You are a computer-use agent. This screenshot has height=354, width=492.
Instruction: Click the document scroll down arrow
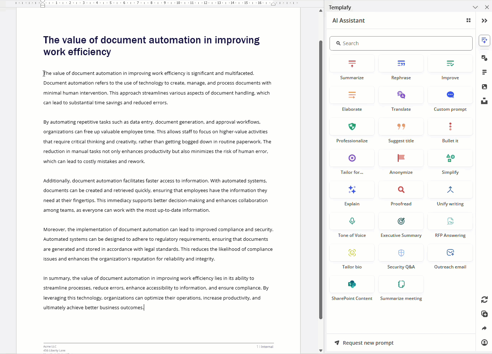point(321,350)
